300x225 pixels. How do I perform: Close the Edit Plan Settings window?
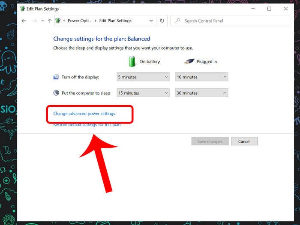pos(286,9)
